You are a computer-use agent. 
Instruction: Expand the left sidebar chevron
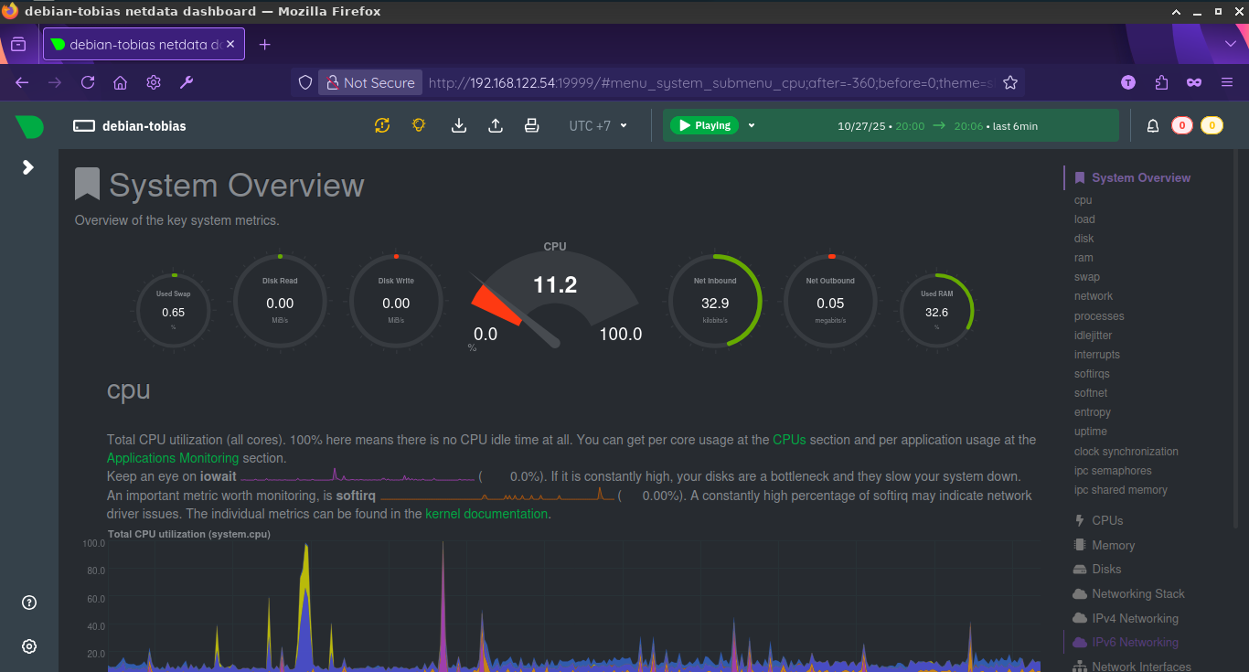coord(28,167)
